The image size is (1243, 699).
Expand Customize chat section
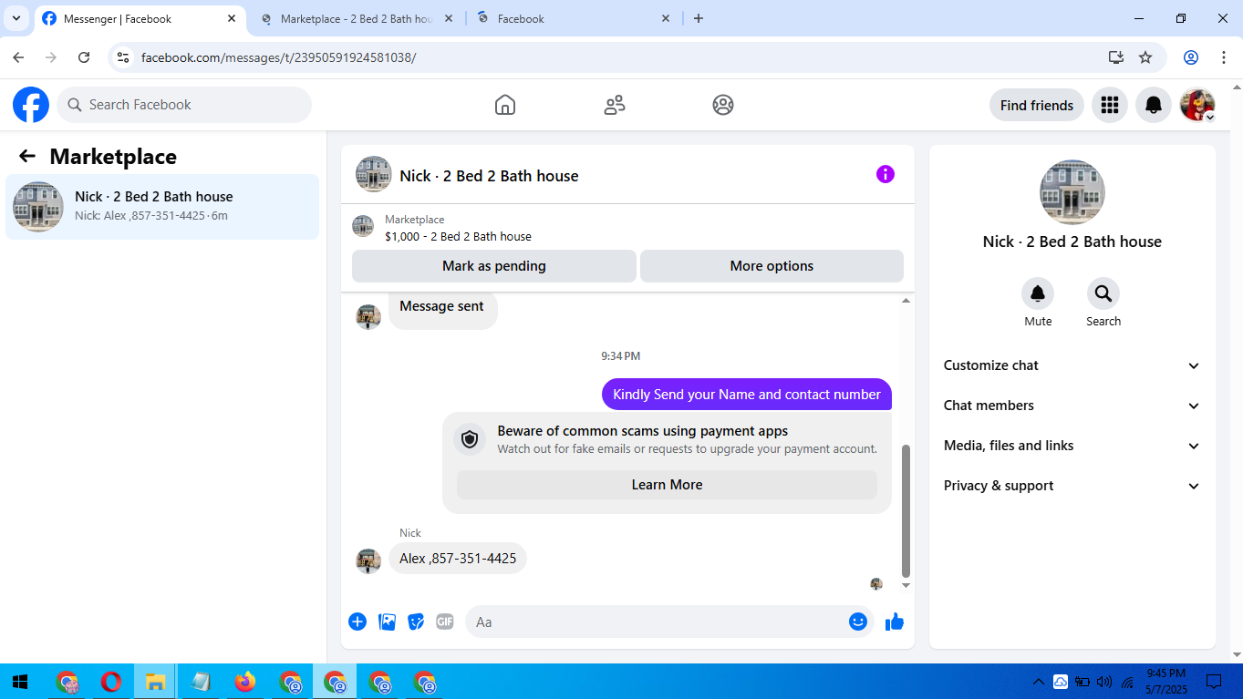click(1072, 365)
